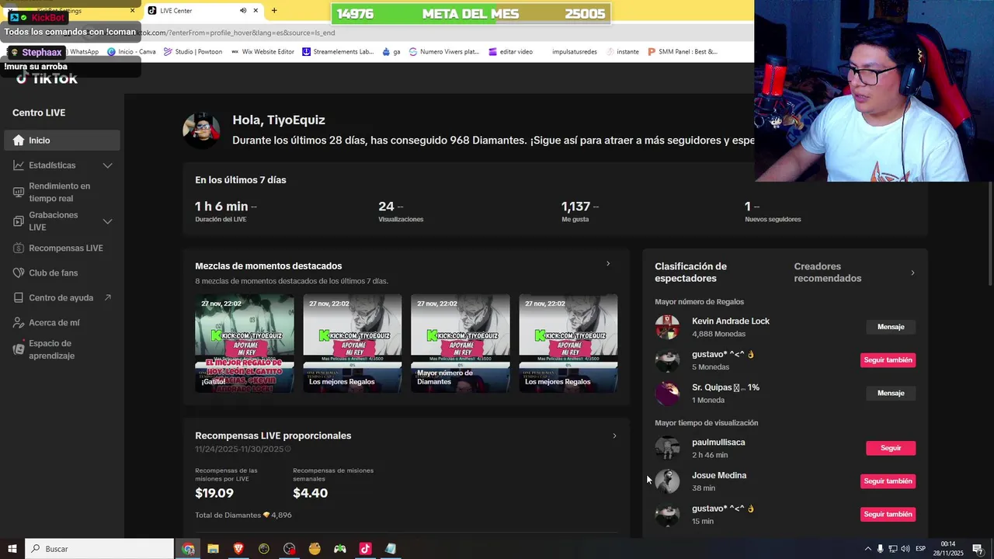This screenshot has width=994, height=559.
Task: Open the Windows notification center
Action: (978, 549)
